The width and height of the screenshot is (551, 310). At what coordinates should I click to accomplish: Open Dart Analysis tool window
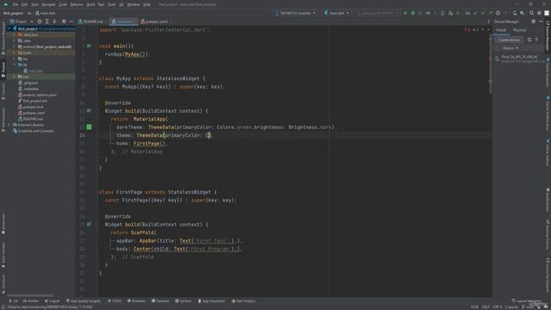243,301
